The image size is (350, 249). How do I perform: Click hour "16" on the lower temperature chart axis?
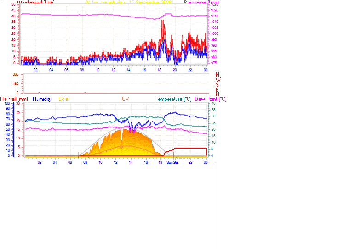pos(146,162)
